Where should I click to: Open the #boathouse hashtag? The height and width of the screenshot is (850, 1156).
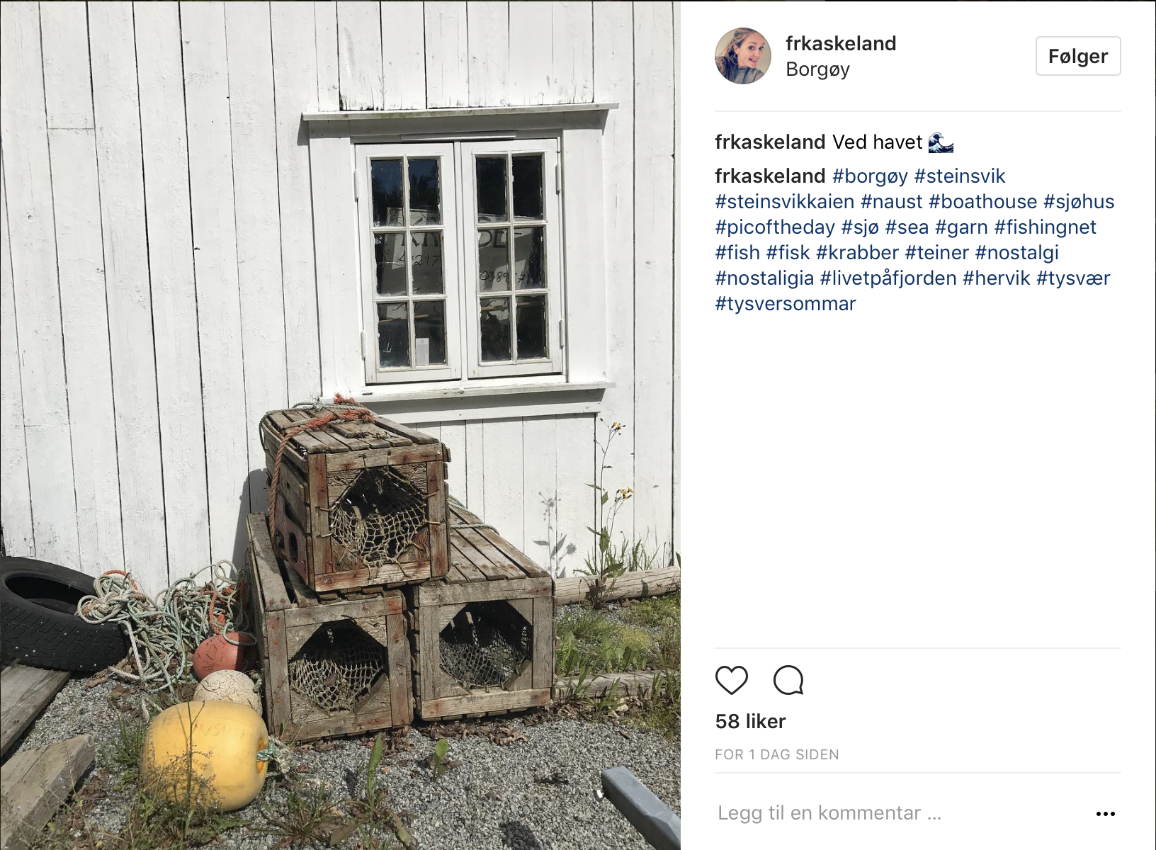click(983, 202)
